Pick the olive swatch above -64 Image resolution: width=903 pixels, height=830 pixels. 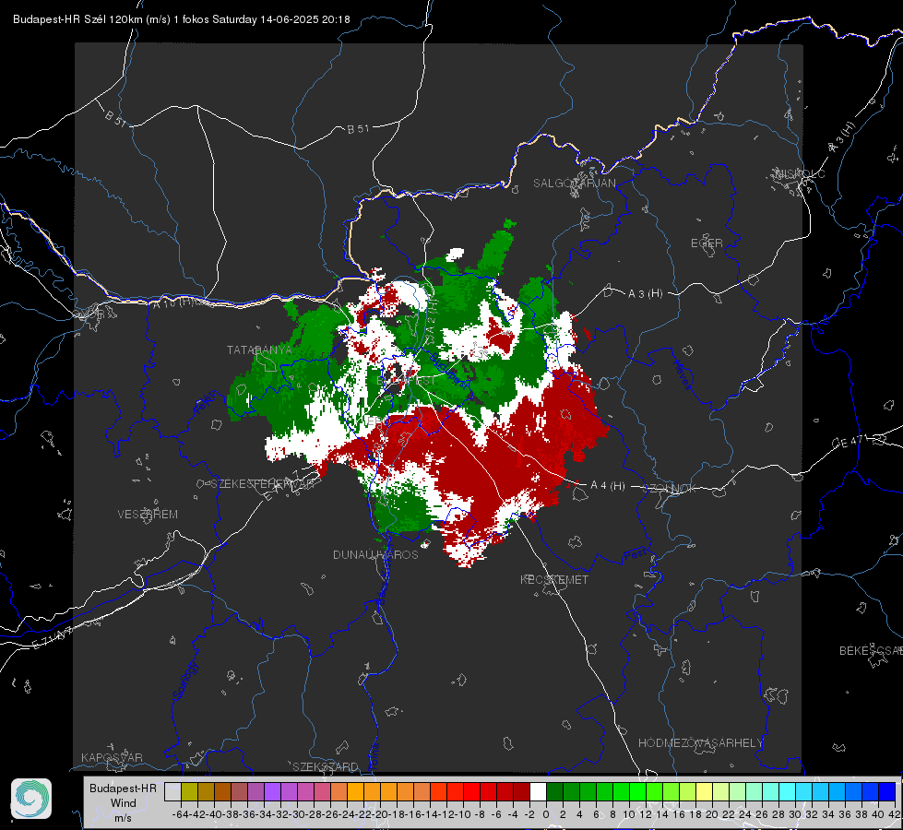[x=189, y=791]
